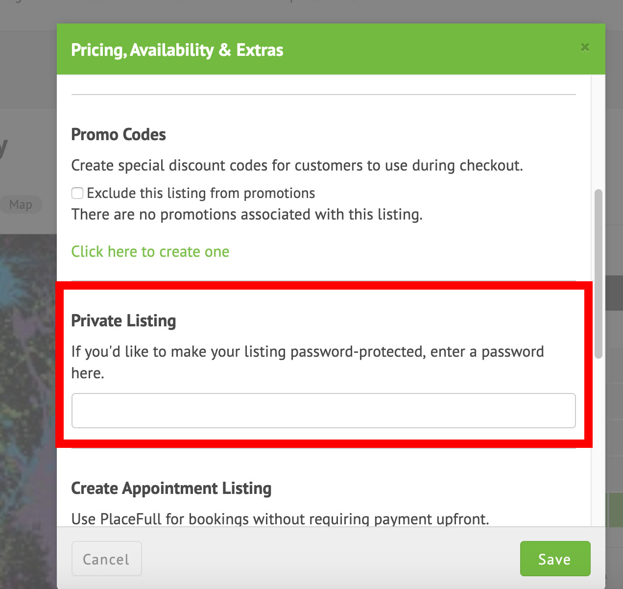Click the scrollbar track below the thumb
Screen dimensions: 623x589
click(x=598, y=441)
